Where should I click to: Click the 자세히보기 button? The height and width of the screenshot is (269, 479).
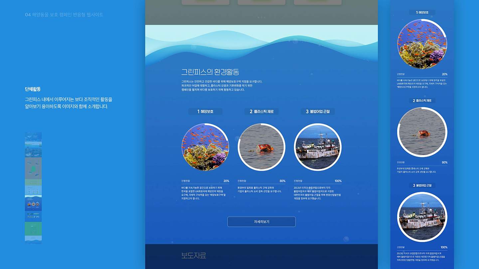261,222
